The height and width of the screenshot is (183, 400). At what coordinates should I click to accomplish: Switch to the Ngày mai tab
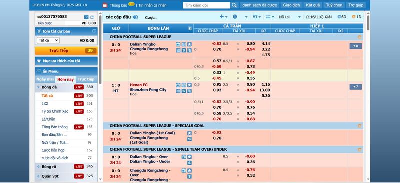click(45, 79)
